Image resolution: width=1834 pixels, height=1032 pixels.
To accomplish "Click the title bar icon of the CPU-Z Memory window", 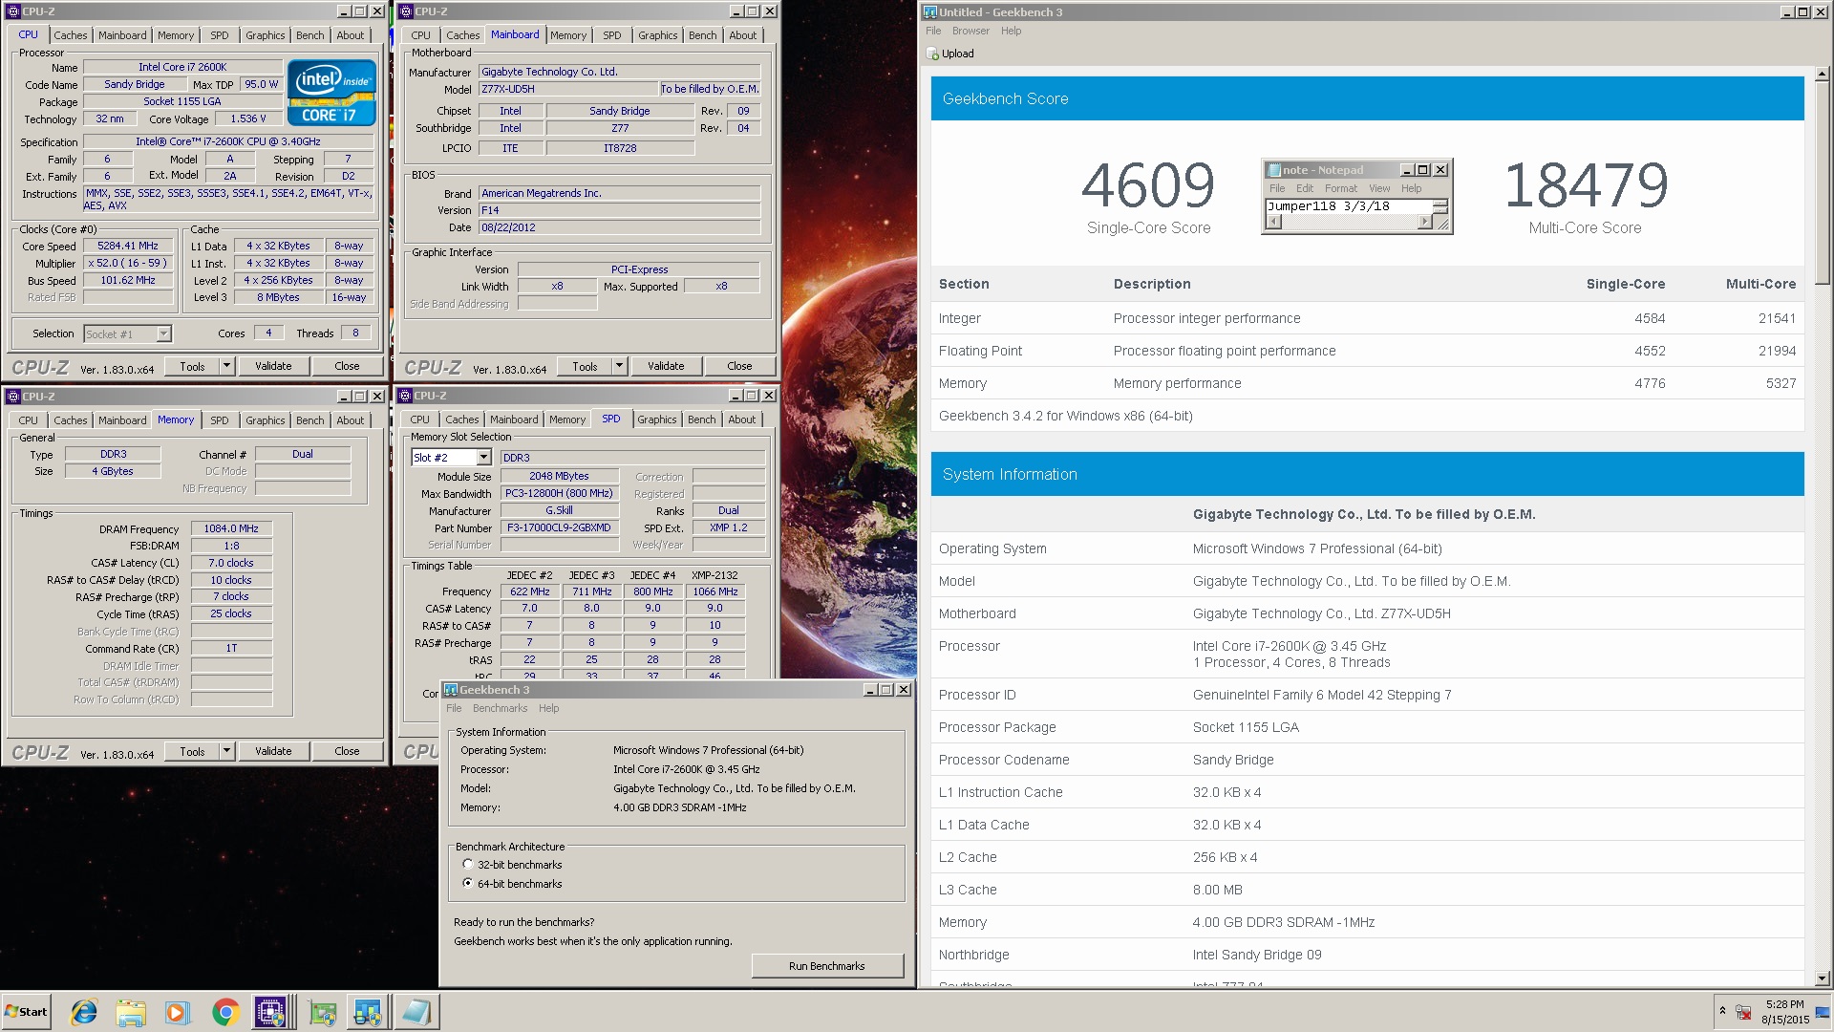I will [13, 396].
